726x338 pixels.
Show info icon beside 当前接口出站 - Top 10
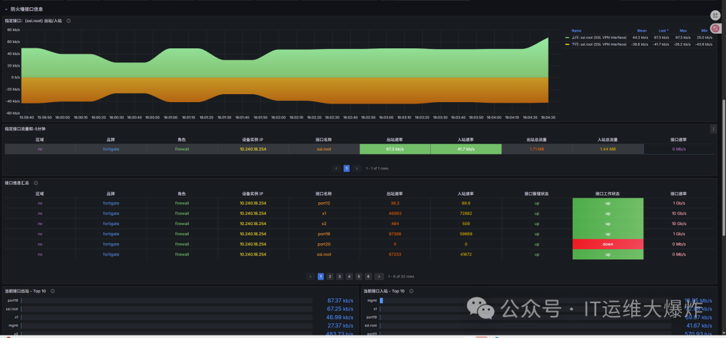point(52,291)
